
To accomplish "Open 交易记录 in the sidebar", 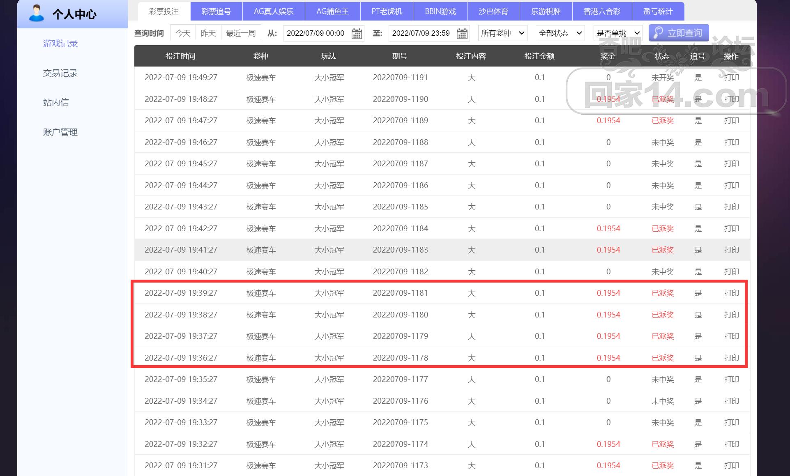I will click(60, 73).
